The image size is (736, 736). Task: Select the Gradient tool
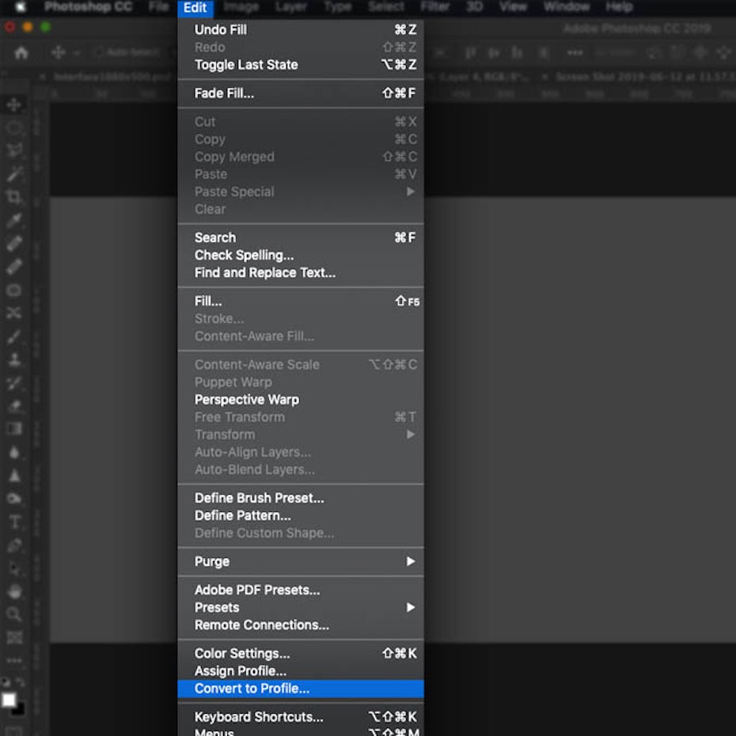pyautogui.click(x=14, y=428)
